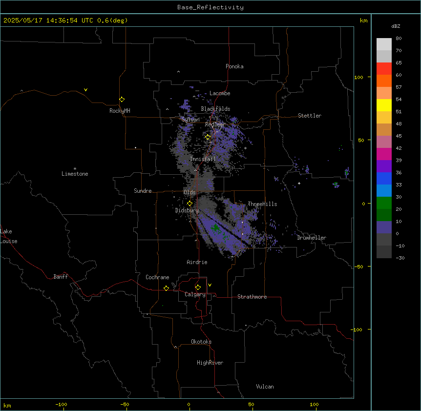Click the asterisk marker east of RedDeer echoes

pyautogui.click(x=245, y=148)
